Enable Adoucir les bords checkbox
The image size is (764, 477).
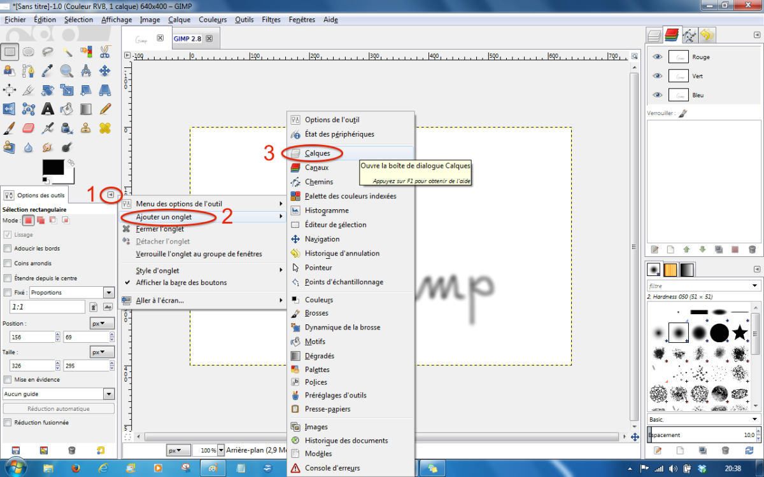pyautogui.click(x=8, y=249)
